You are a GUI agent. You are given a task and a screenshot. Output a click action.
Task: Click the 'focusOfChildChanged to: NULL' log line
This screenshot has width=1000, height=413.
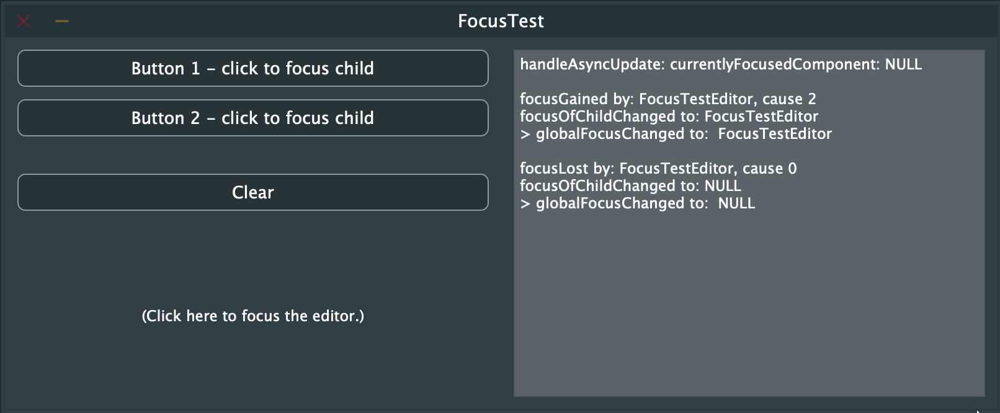(x=630, y=186)
